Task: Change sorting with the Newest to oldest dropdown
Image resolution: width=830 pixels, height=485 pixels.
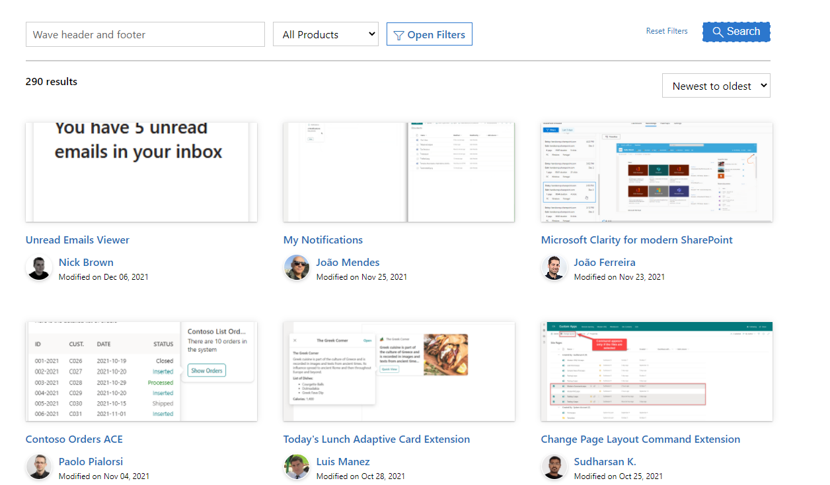Action: point(716,85)
